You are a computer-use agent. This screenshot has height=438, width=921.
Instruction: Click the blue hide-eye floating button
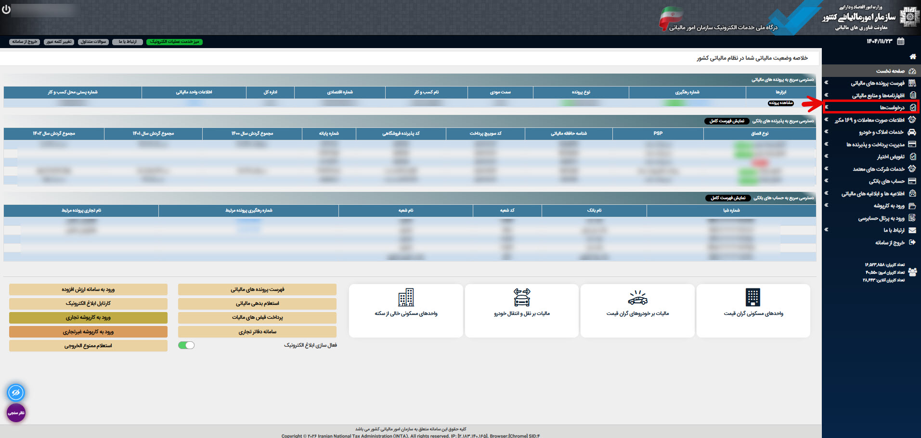[16, 393]
